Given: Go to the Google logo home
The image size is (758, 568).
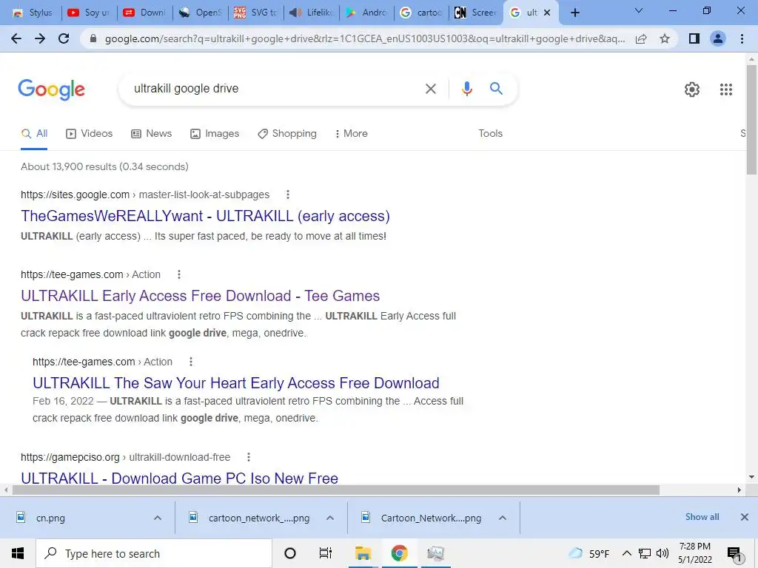Looking at the screenshot, I should [x=51, y=89].
